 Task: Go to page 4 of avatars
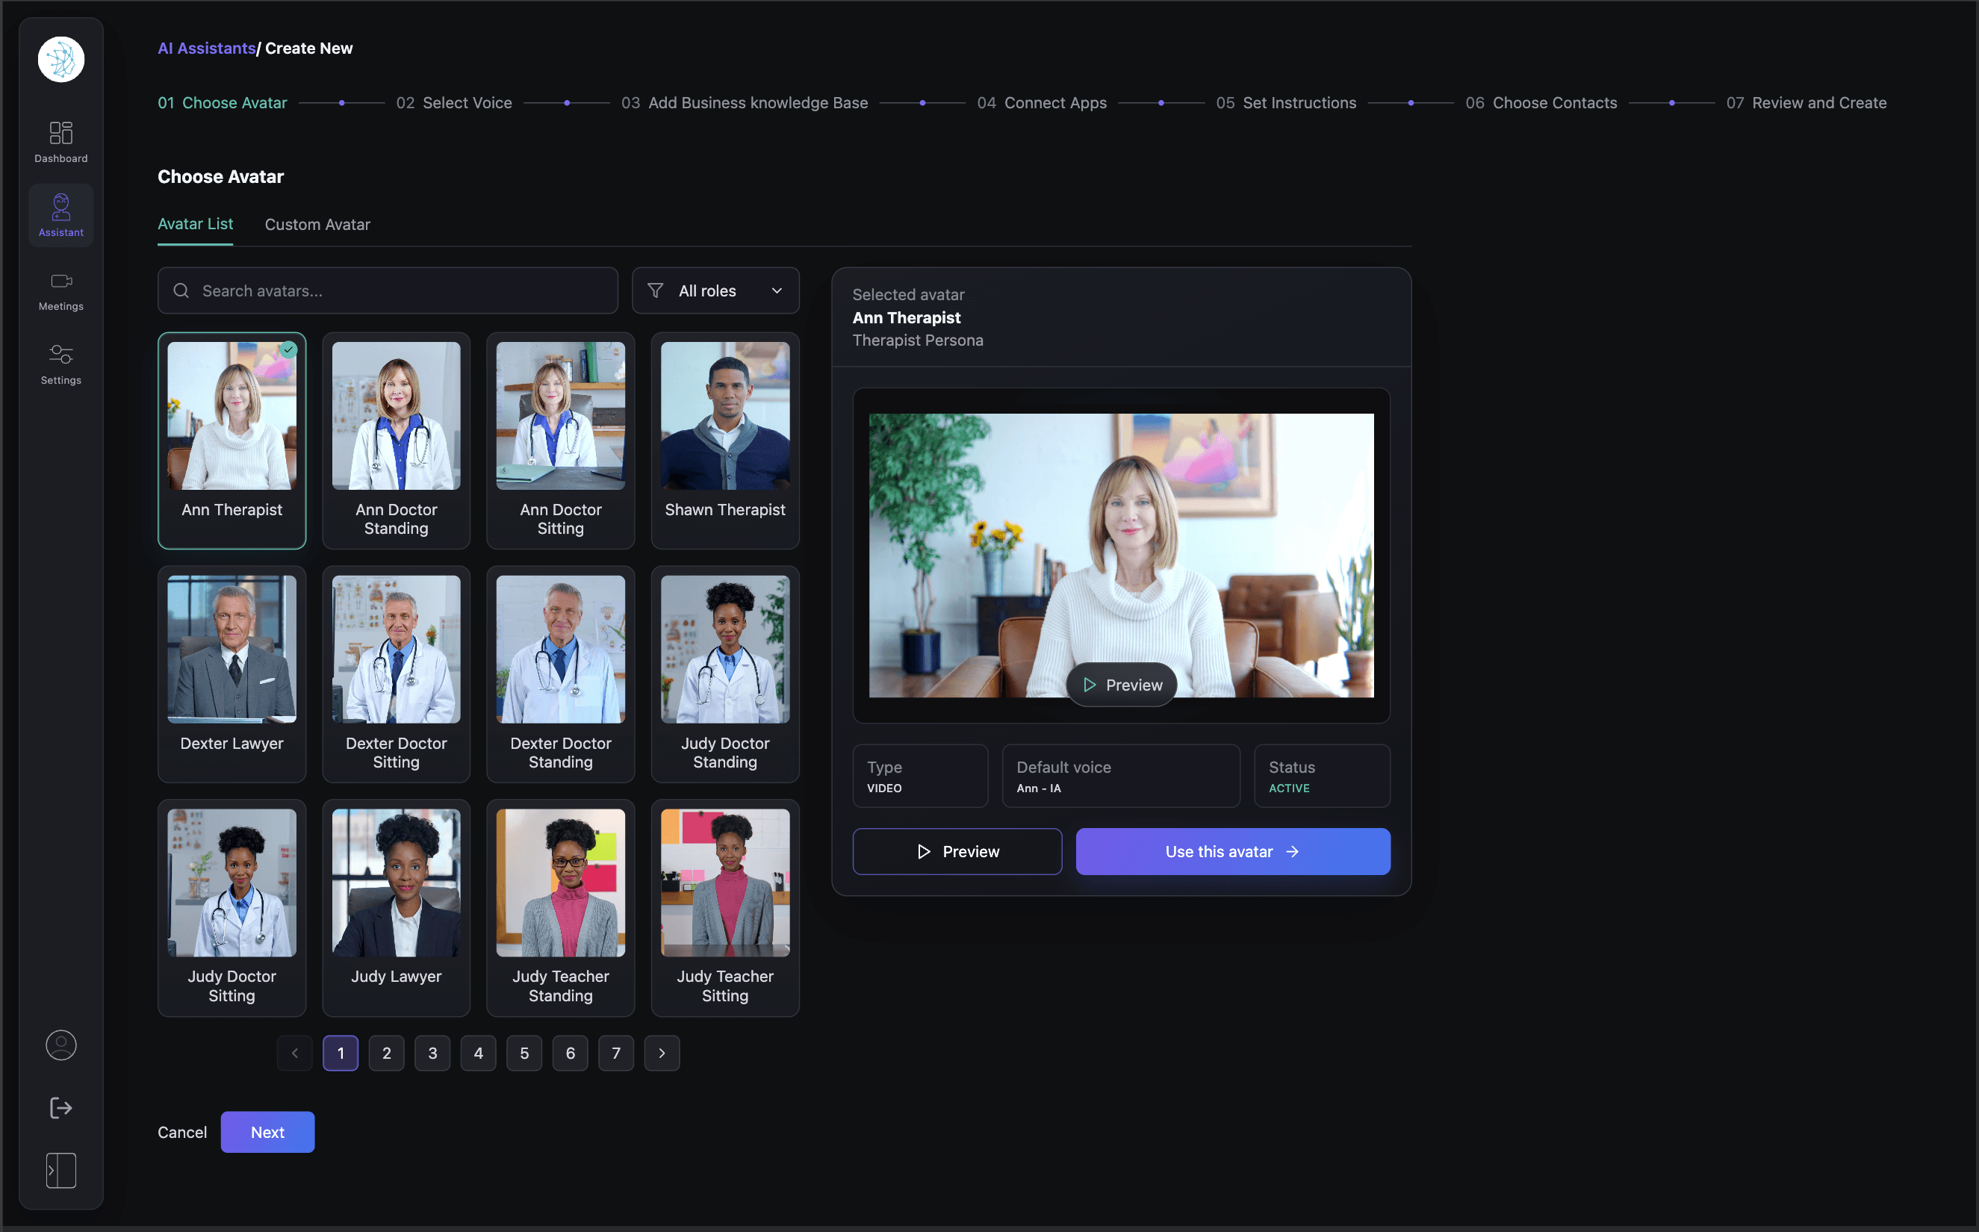tap(478, 1053)
